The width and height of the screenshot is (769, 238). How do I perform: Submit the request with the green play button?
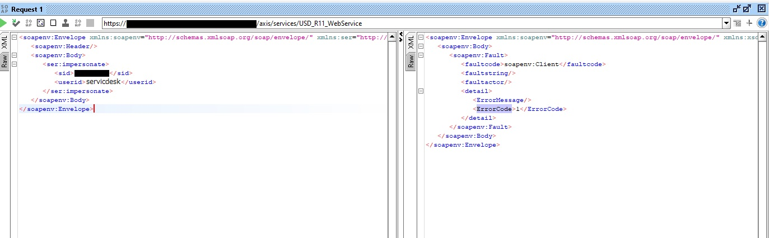3,23
